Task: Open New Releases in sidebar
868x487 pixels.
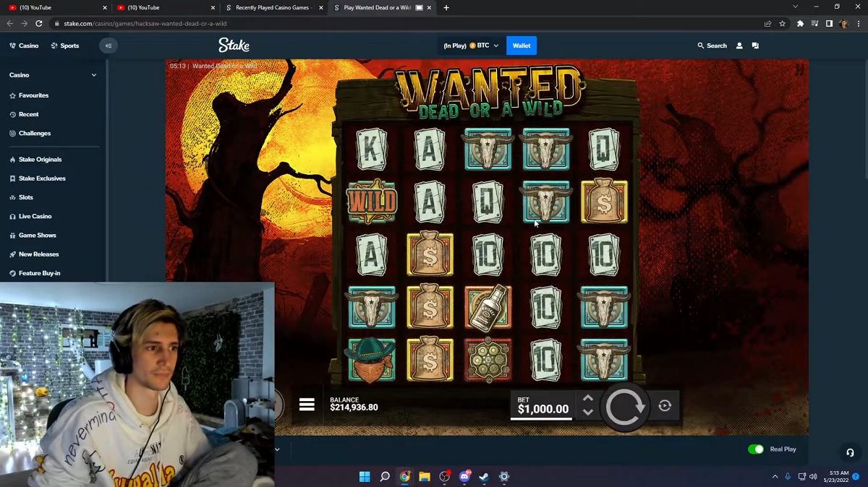Action: [x=34, y=254]
